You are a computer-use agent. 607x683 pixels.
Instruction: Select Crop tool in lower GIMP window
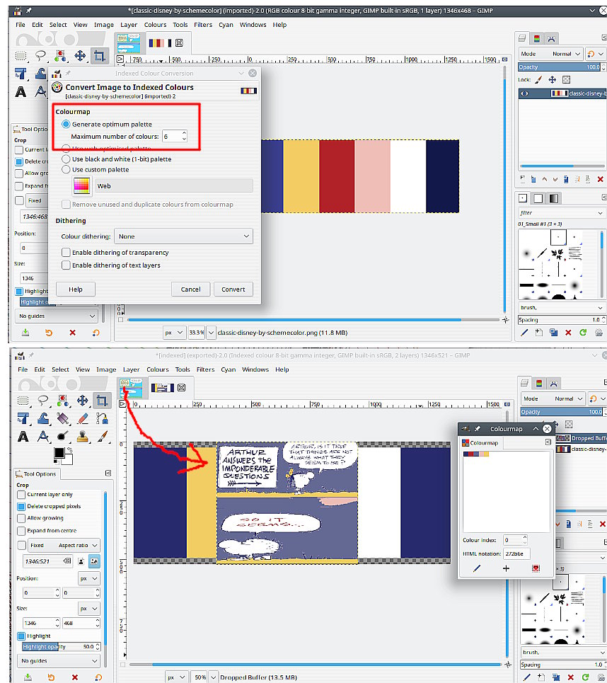coord(102,401)
